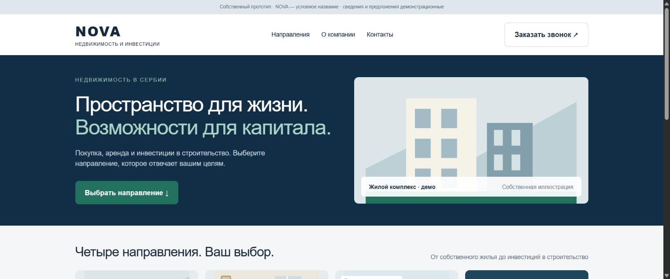
Task: Click the НЕДВИЖИМОСТЬ И ИНВЕСТИЦИИ tagline
Action: pos(117,44)
